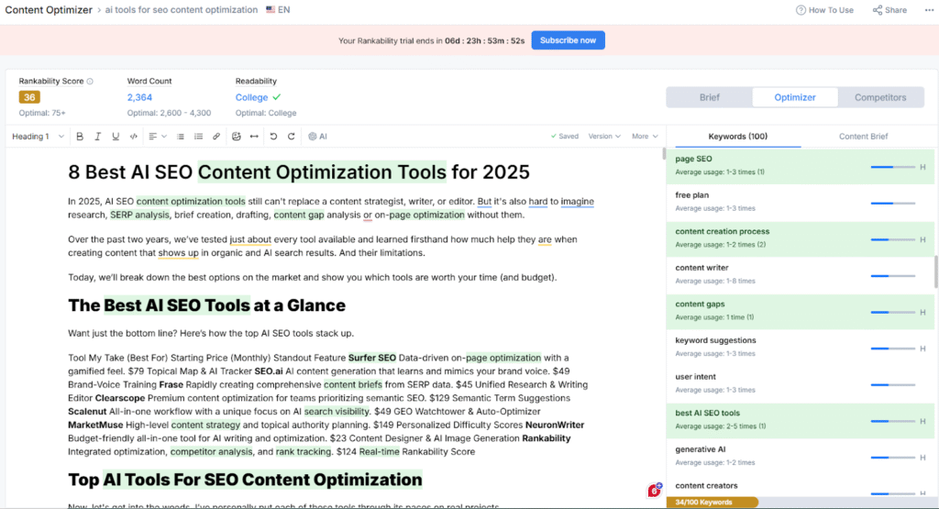Switch to the Content Brief tab
The height and width of the screenshot is (509, 939).
tap(863, 137)
